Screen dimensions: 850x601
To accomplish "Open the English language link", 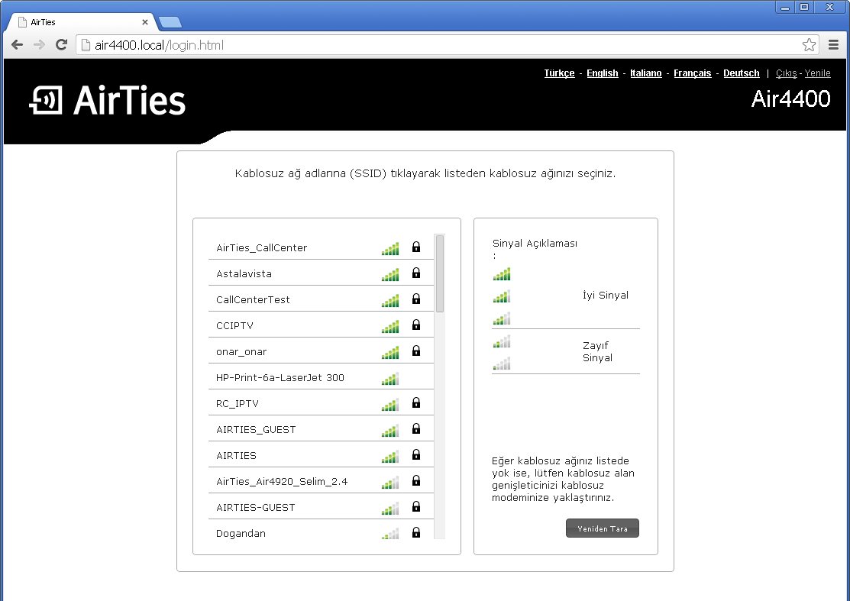I will pyautogui.click(x=602, y=73).
